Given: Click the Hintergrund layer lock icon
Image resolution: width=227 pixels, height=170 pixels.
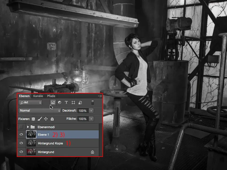Looking at the screenshot, I should point(93,152).
